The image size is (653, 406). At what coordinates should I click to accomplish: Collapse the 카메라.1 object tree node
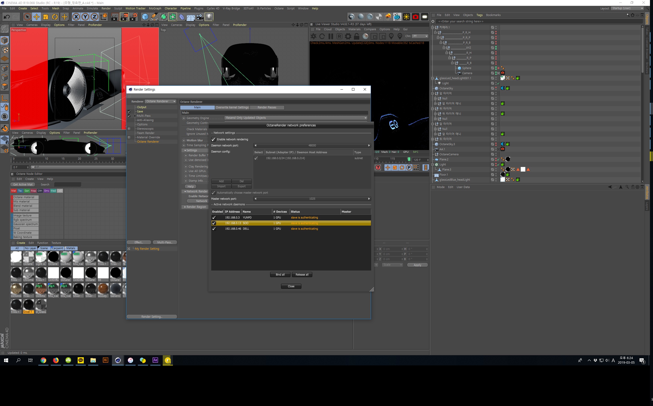(x=432, y=27)
